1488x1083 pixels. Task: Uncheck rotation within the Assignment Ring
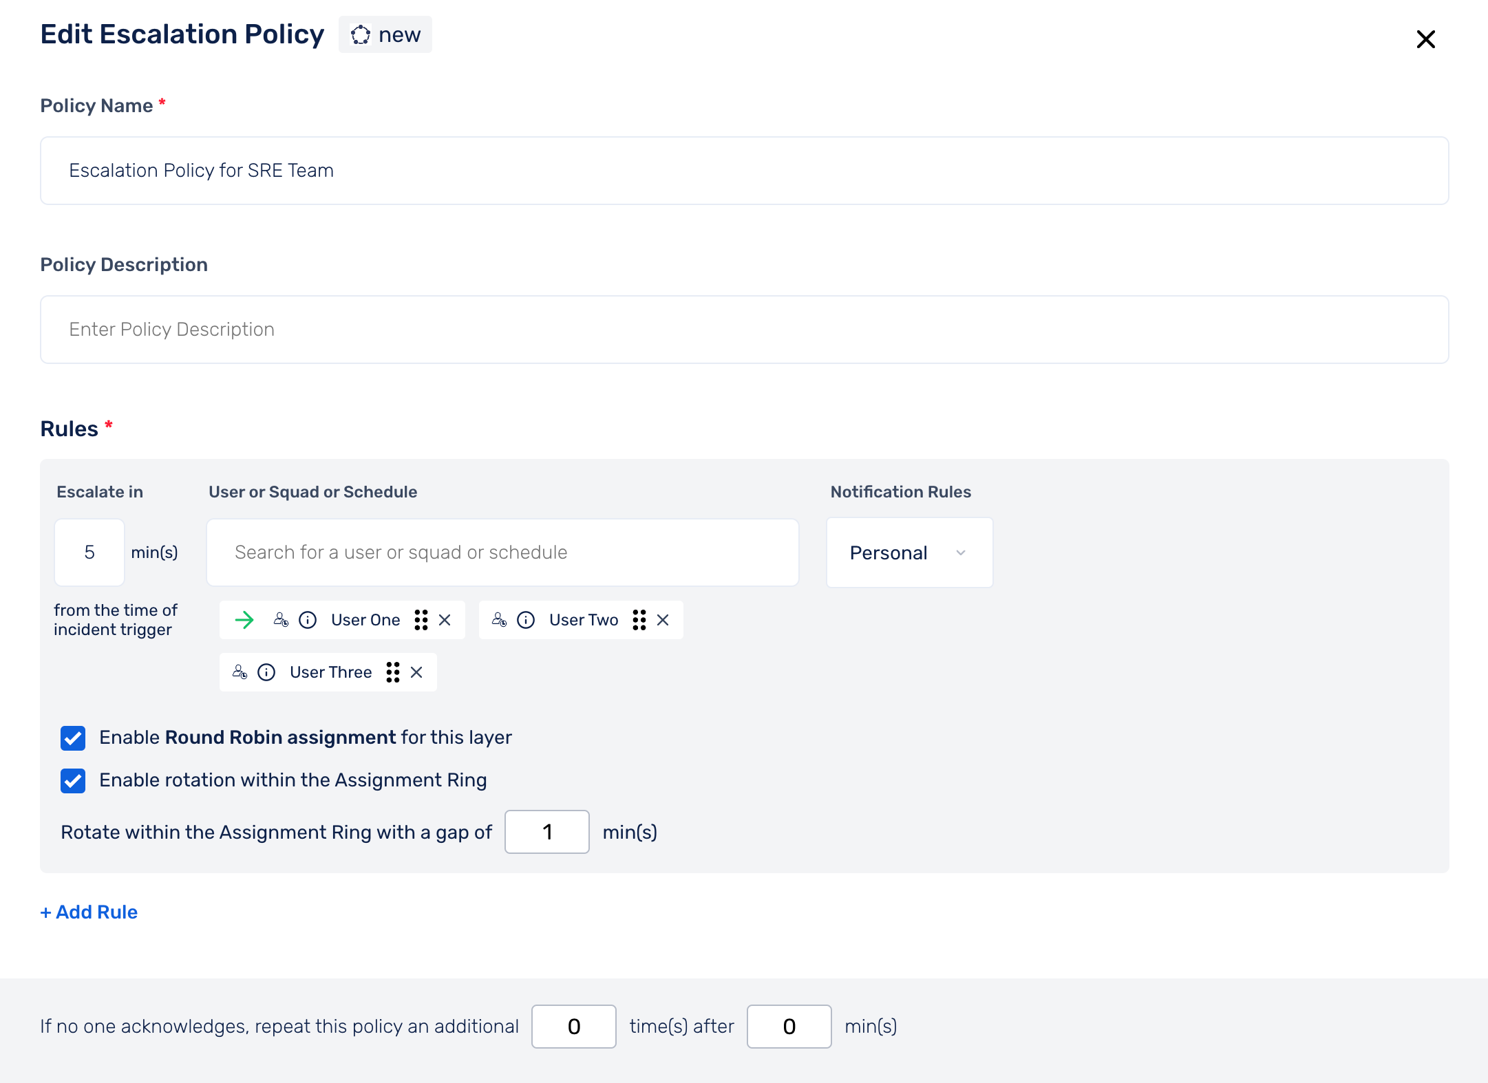(73, 780)
